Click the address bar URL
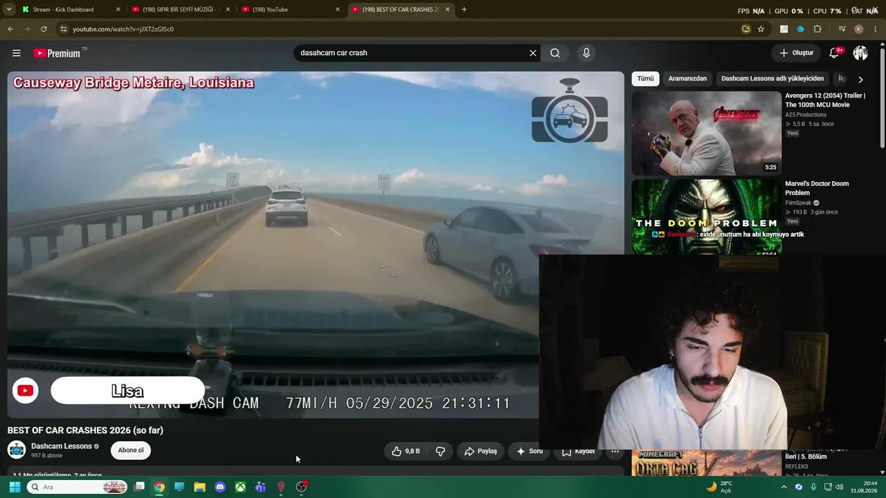The width and height of the screenshot is (886, 498). pos(123,29)
